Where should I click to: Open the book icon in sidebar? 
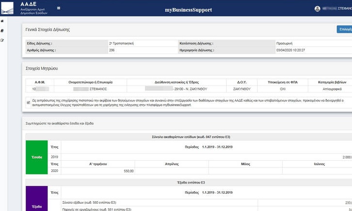[x=2, y=30]
